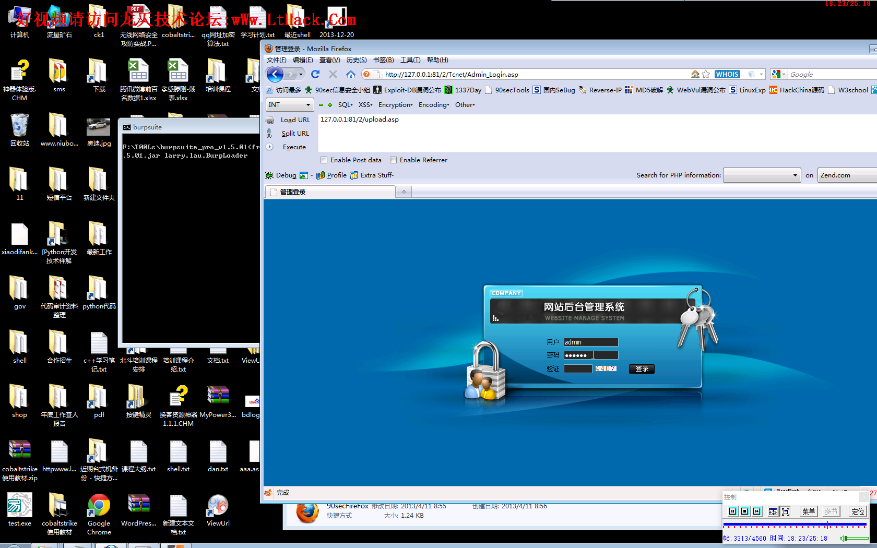Image resolution: width=877 pixels, height=548 pixels.
Task: Open the Exploit-DB漏洞公布 bookmark
Action: tap(407, 90)
